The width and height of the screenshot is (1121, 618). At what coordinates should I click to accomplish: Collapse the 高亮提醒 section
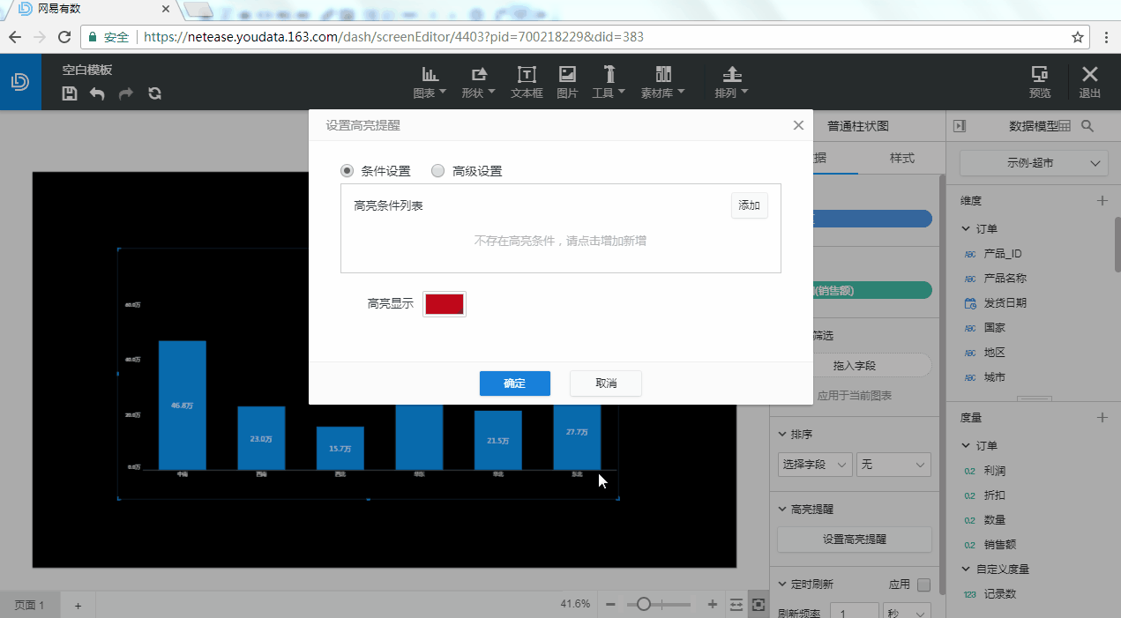click(782, 509)
